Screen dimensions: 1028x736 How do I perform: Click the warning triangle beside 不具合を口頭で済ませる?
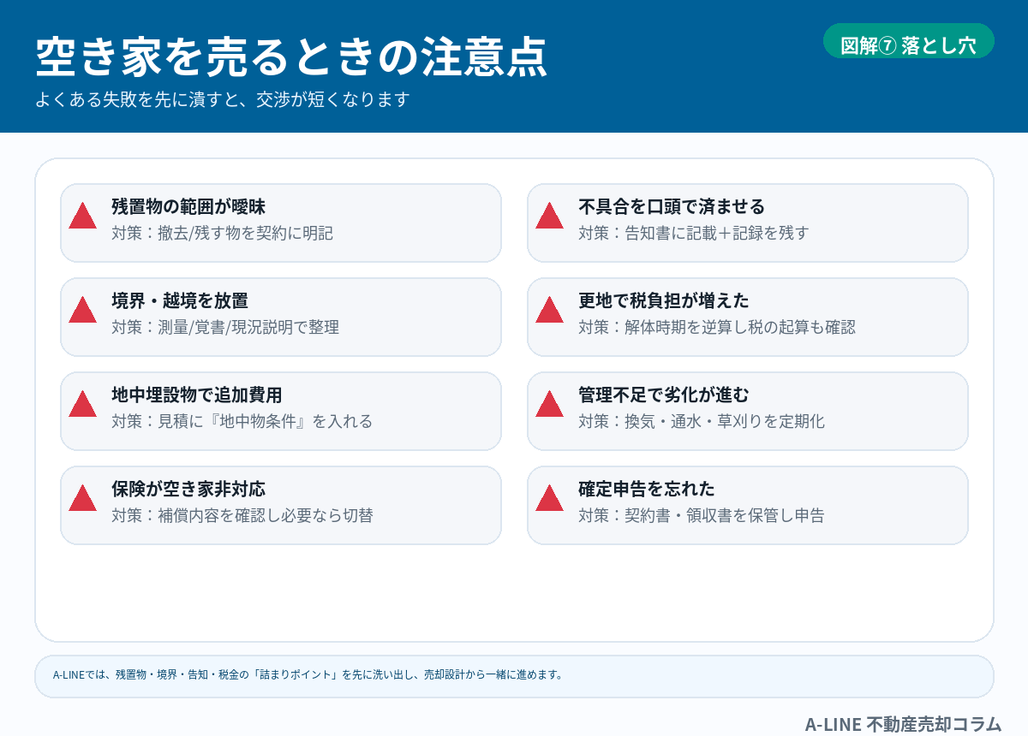click(x=549, y=217)
